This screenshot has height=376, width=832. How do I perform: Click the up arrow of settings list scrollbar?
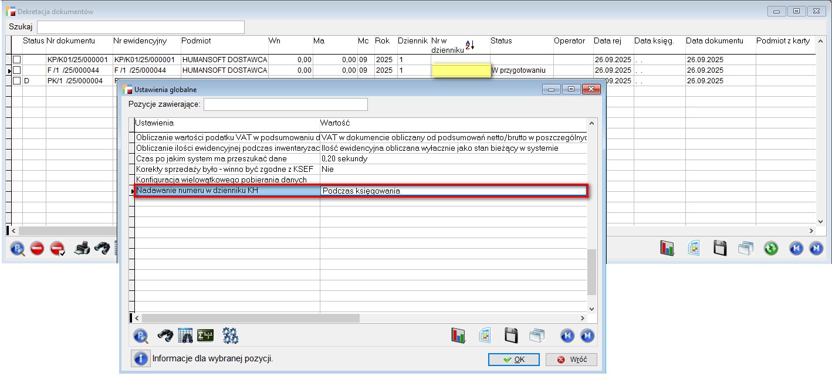tap(591, 124)
